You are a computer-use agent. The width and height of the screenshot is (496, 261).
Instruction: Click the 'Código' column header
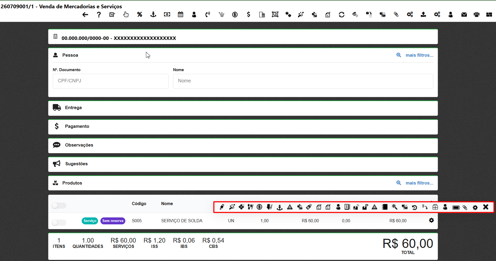coord(139,204)
